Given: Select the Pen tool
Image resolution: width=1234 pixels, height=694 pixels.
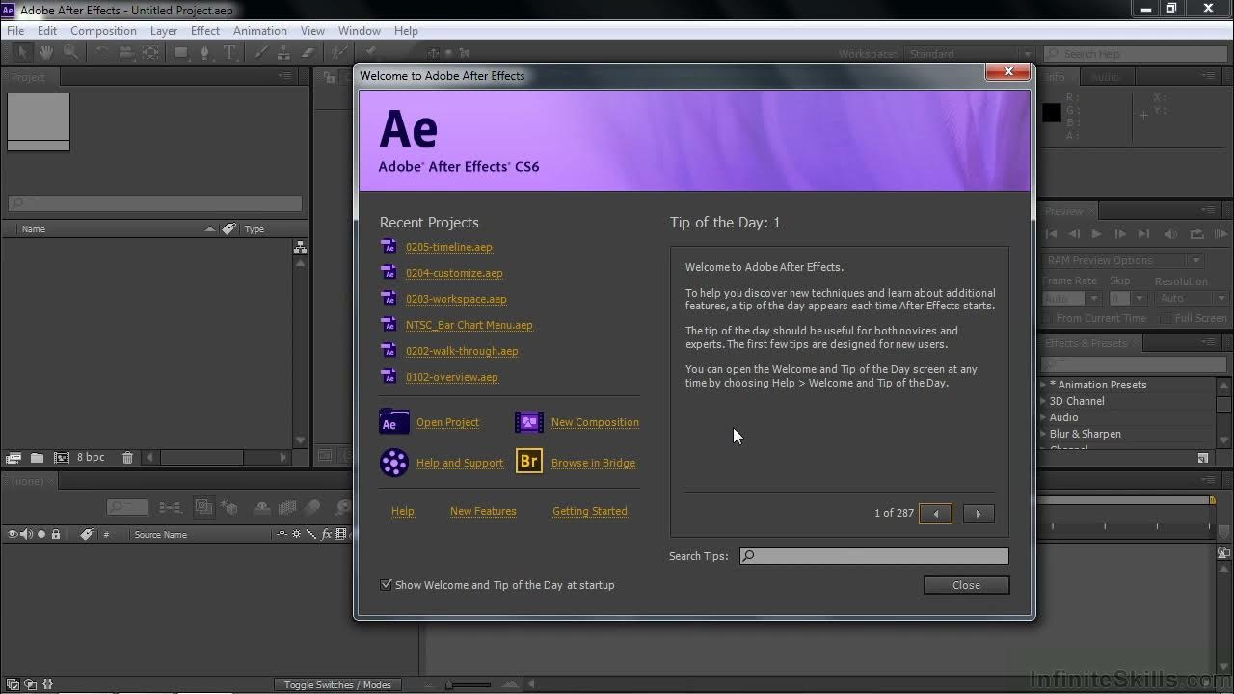Looking at the screenshot, I should tap(205, 52).
